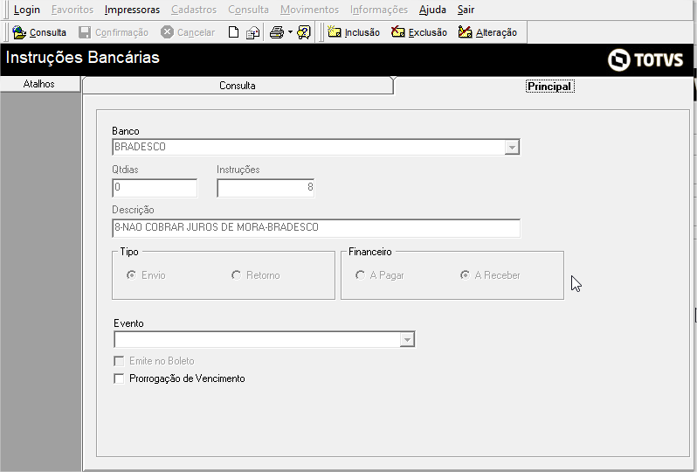The width and height of the screenshot is (697, 472).
Task: Select the Retorno radio button
Action: click(236, 275)
